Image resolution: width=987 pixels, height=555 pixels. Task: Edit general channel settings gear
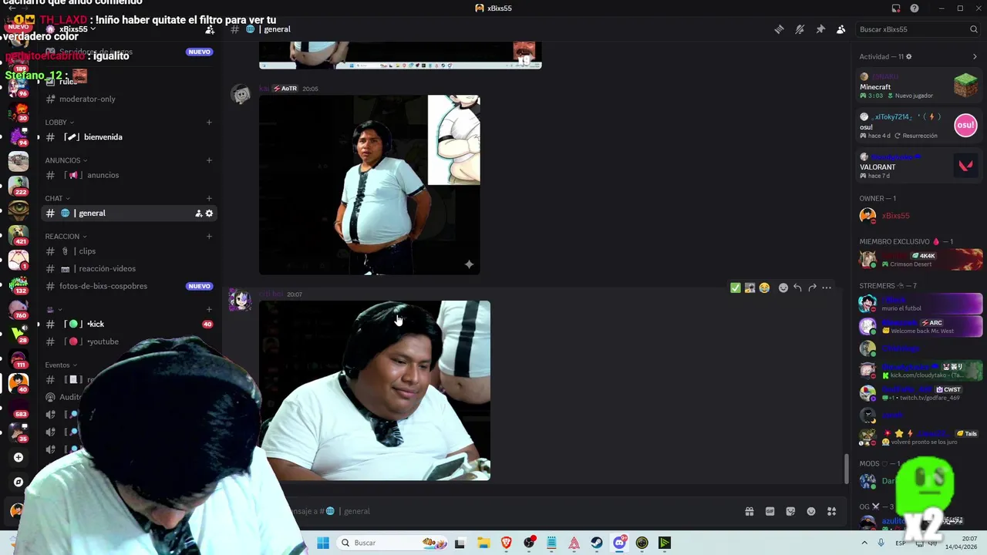(x=209, y=214)
